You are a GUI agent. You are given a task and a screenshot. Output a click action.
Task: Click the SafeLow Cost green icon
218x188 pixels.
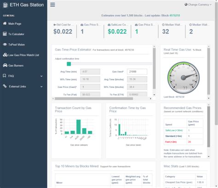point(109,24)
